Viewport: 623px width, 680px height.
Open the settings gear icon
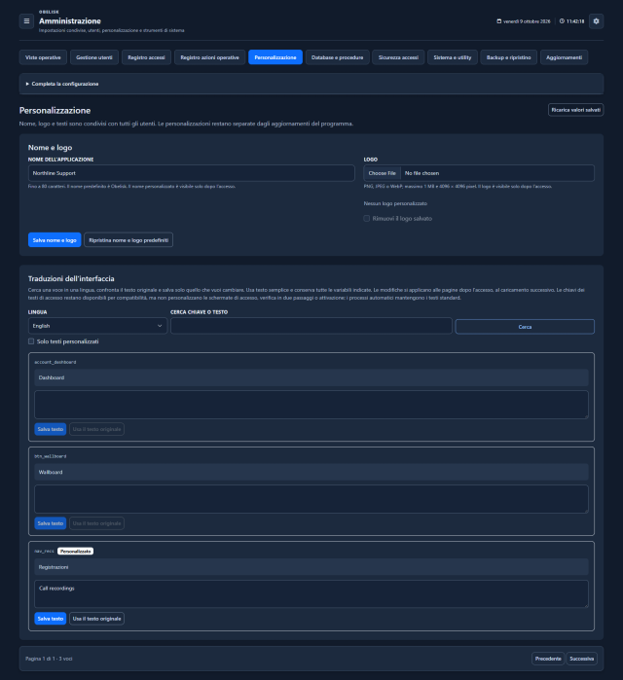tap(596, 20)
